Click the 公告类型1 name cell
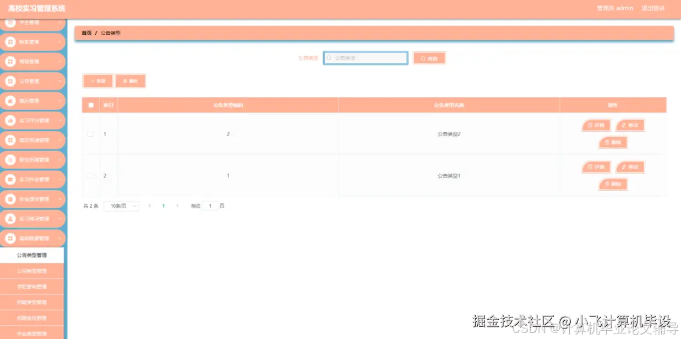681x339 pixels. click(x=449, y=176)
